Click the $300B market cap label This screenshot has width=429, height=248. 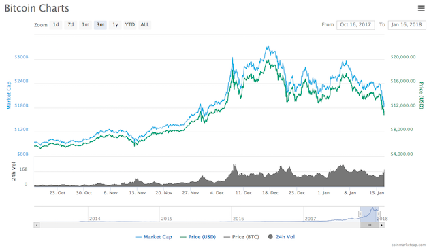tap(21, 57)
